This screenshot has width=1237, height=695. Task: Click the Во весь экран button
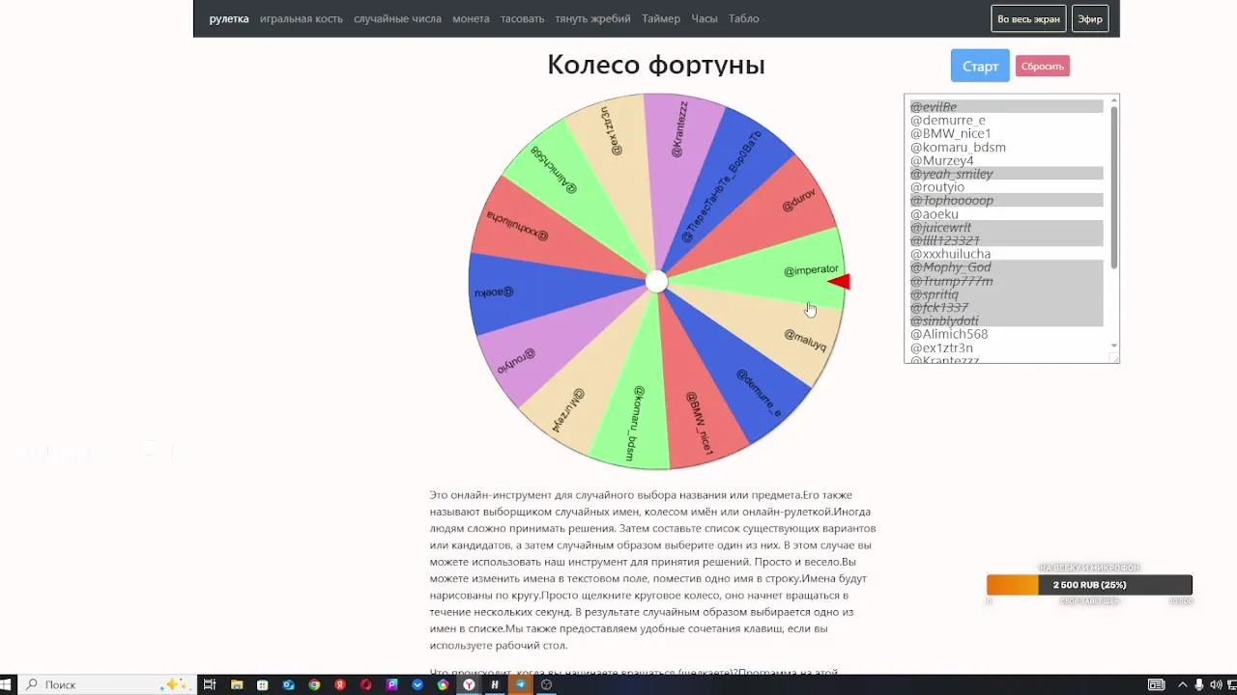[1028, 18]
